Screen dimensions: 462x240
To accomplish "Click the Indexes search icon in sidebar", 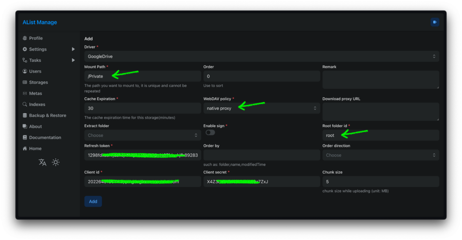I will [25, 105].
